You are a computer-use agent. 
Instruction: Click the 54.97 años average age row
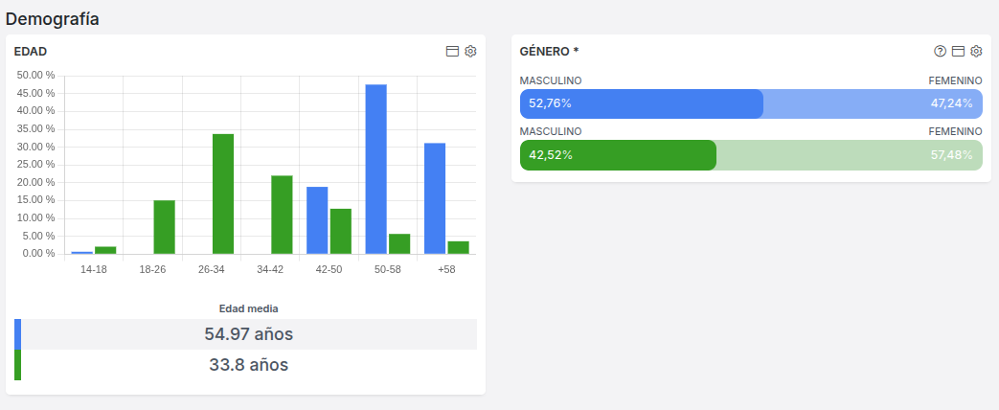(248, 334)
